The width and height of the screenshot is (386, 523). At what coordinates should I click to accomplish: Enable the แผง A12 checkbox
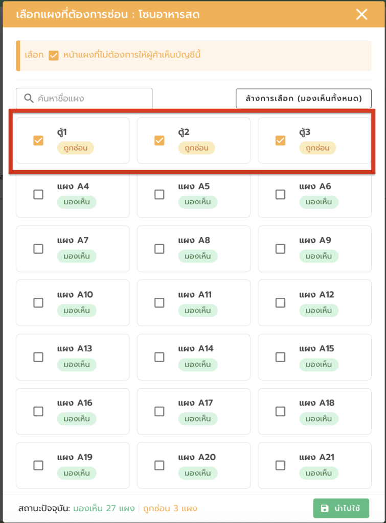coord(280,303)
